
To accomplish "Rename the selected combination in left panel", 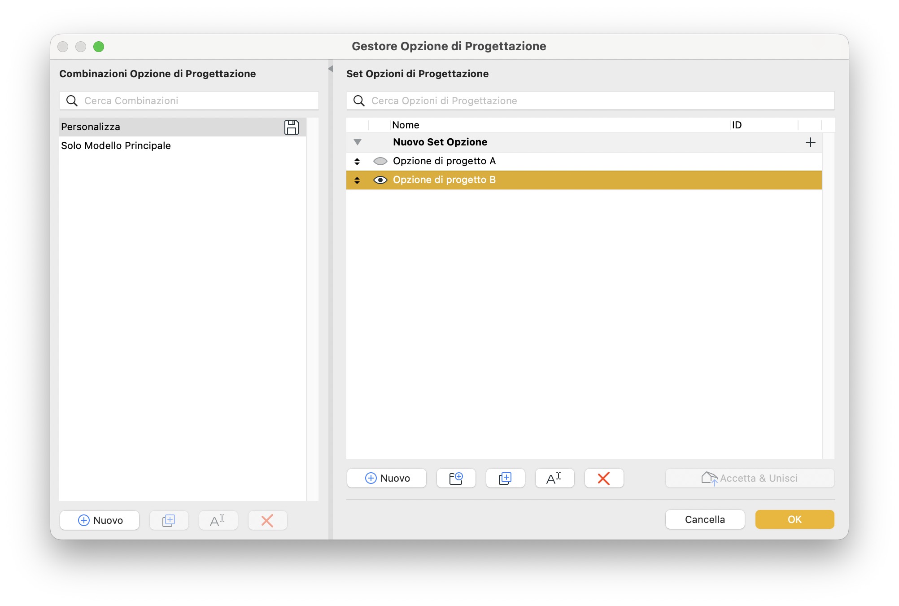I will (x=218, y=520).
